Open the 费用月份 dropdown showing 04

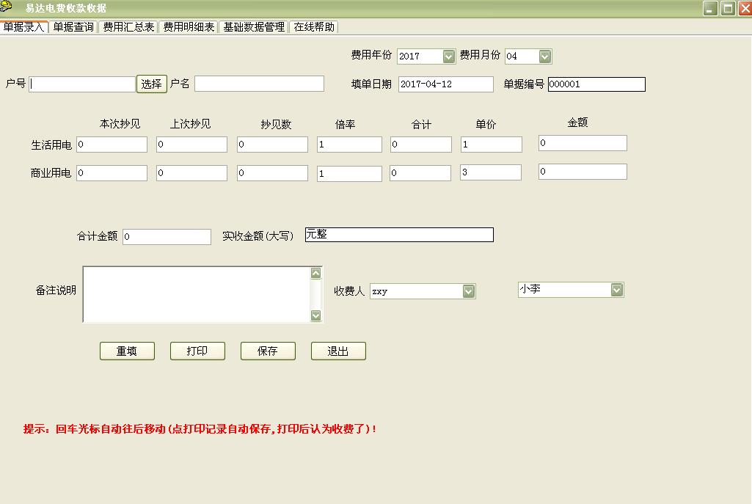coord(544,56)
